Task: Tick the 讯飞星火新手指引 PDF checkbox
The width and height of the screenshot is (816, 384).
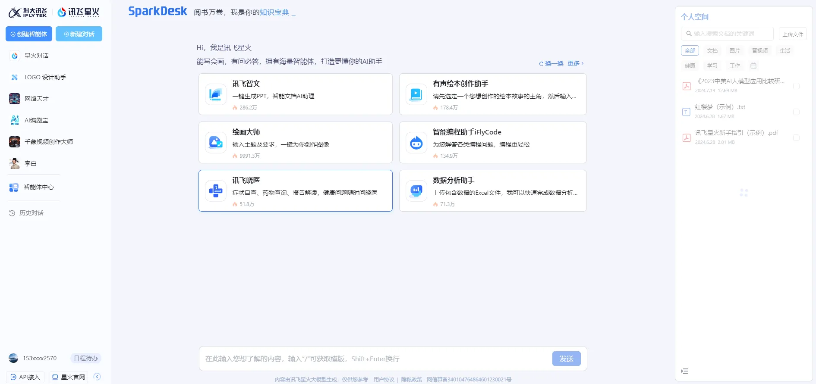Action: 796,138
